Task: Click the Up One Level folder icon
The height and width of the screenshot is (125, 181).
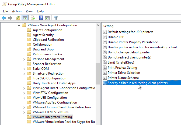Action: [x=18, y=18]
